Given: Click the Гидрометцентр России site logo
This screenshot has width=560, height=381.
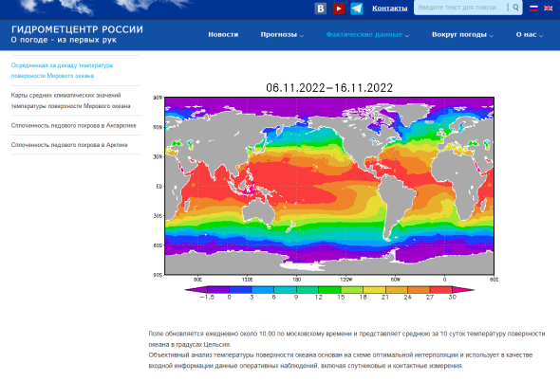Looking at the screenshot, I should [77, 34].
